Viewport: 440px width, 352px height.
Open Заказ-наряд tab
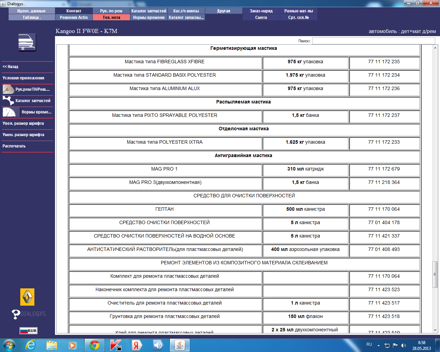[x=261, y=11]
